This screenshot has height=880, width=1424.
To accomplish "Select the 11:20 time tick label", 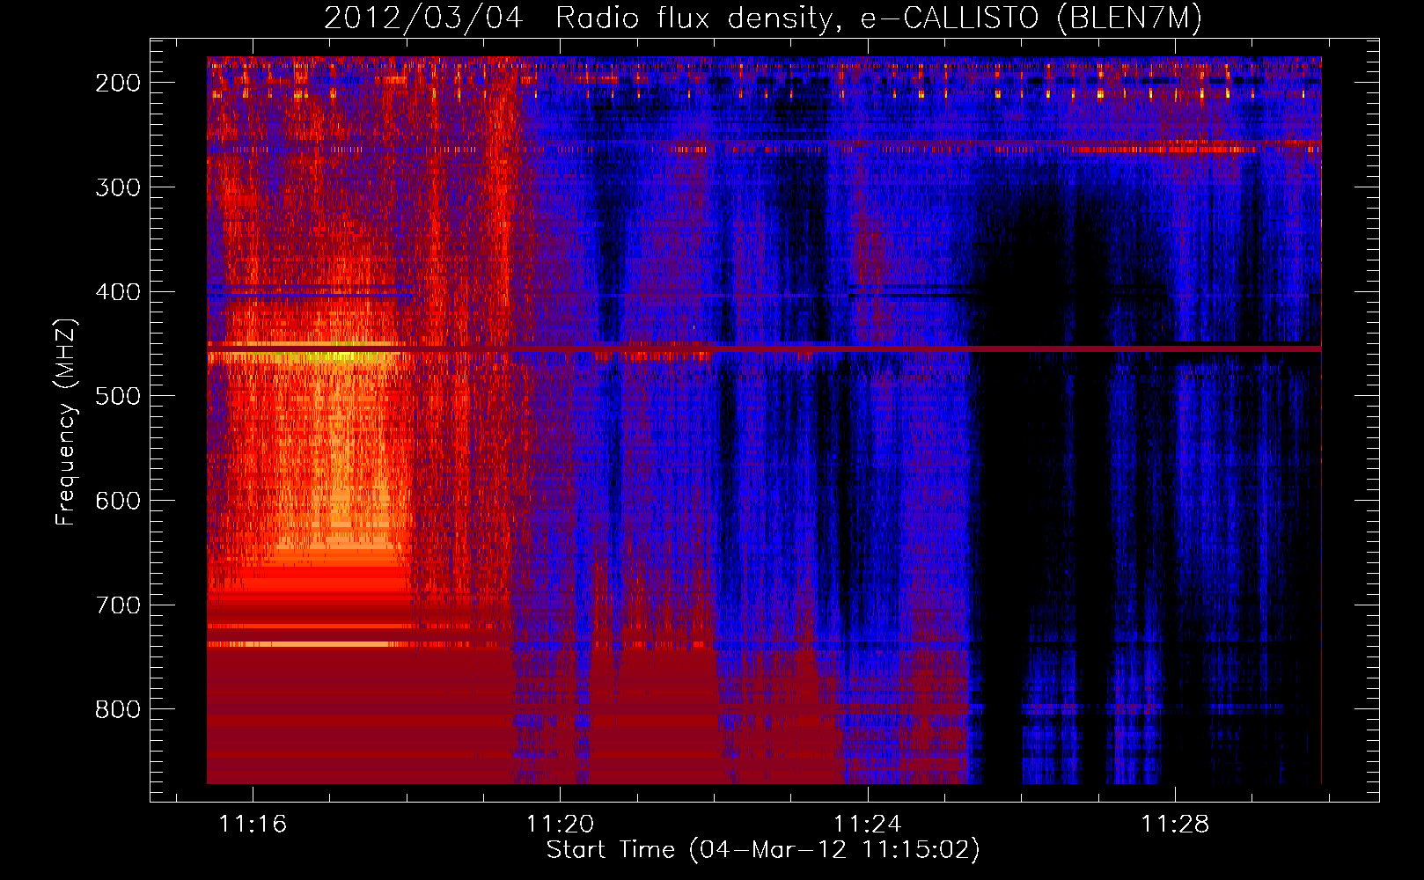I will click(x=561, y=825).
